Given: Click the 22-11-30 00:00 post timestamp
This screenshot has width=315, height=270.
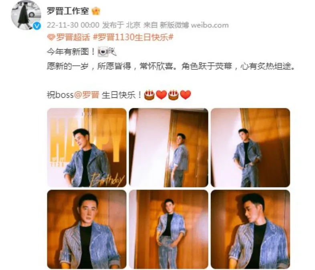Looking at the screenshot, I should click(73, 25).
